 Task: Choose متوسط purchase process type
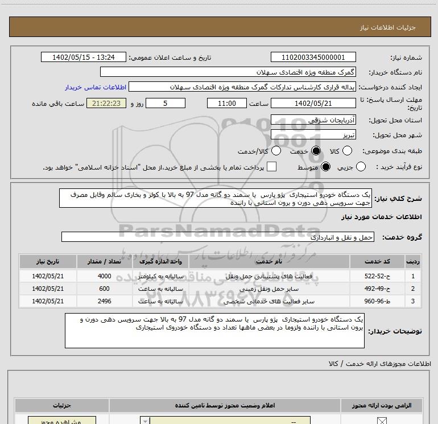tap(326, 167)
